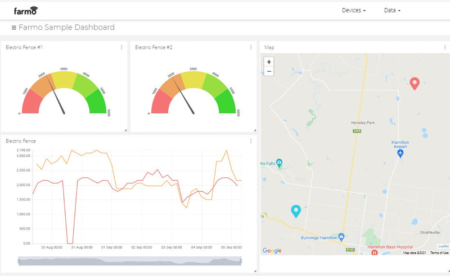
Task: Open Electric Fence chart options menu
Action: (x=251, y=141)
